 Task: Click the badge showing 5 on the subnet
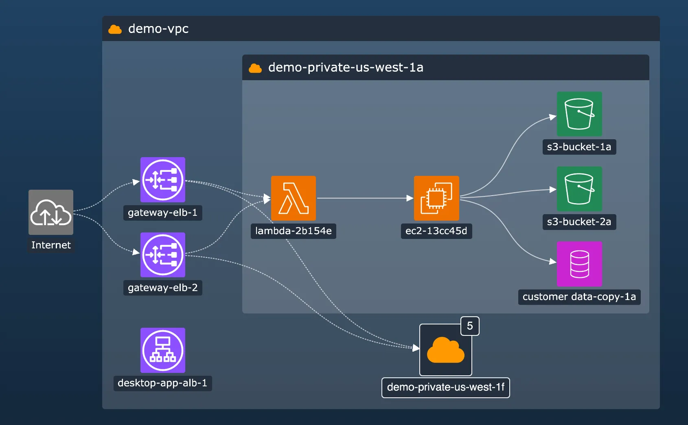click(470, 326)
